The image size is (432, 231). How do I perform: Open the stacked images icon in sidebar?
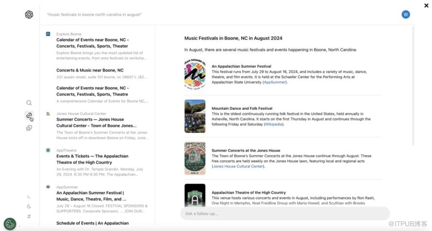click(29, 128)
